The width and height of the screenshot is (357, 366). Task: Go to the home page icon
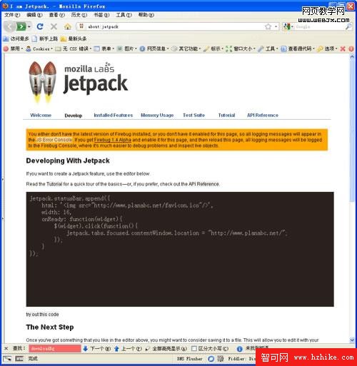click(68, 26)
